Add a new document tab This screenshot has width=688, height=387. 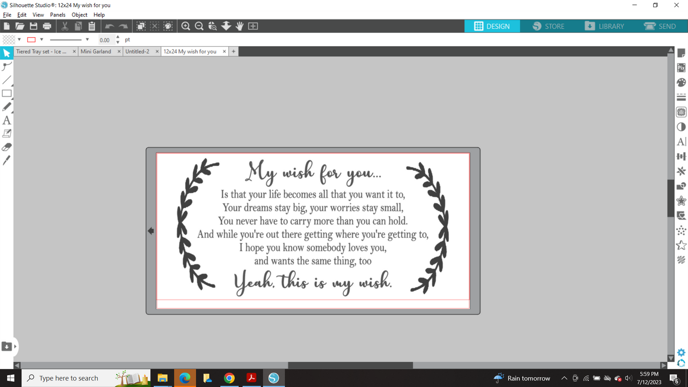pos(234,51)
